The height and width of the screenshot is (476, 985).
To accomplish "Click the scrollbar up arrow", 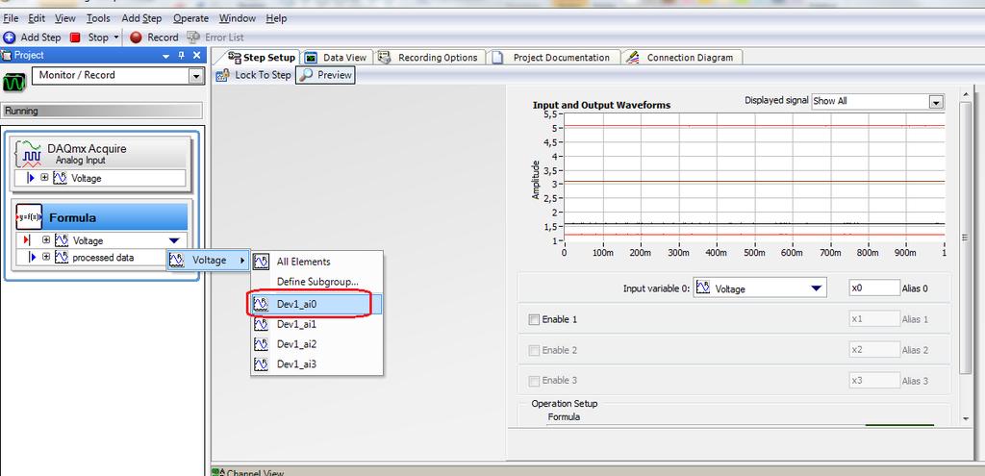I will click(x=966, y=94).
